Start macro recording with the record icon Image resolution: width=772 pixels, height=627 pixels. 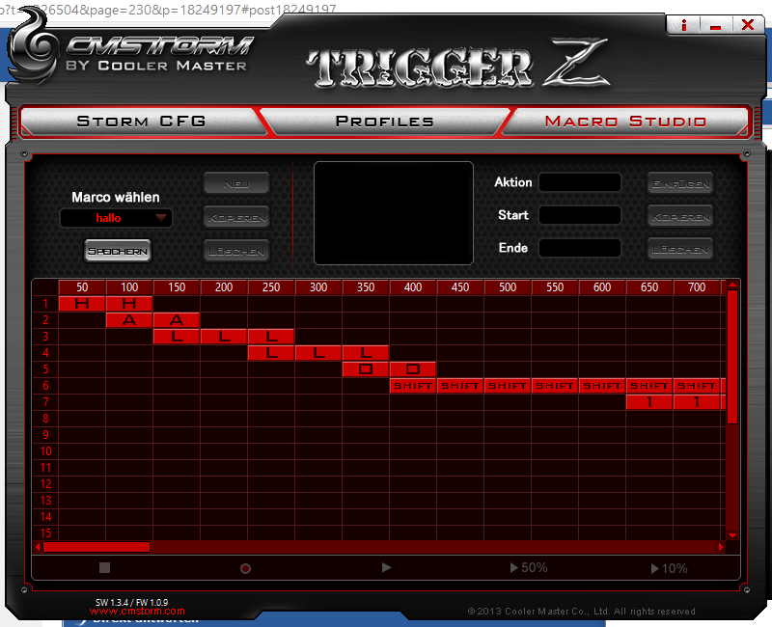coord(245,568)
